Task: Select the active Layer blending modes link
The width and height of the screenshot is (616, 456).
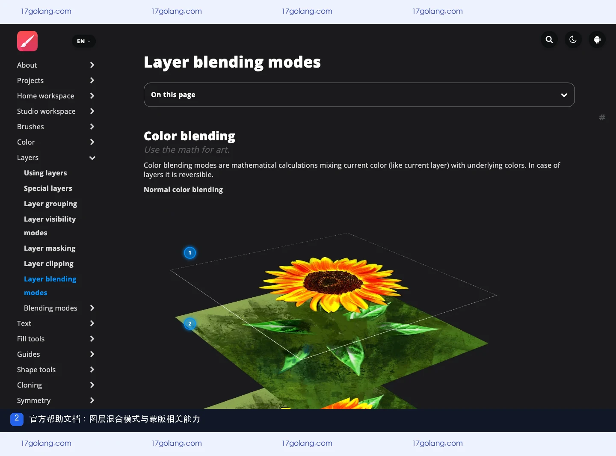Action: click(50, 286)
